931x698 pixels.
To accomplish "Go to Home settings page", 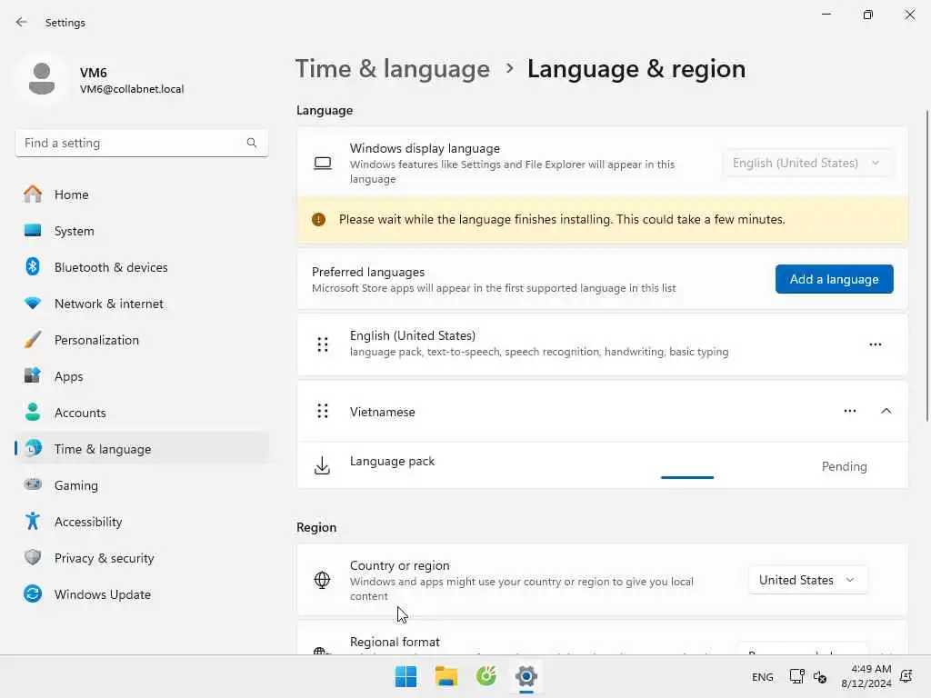I will point(142,194).
